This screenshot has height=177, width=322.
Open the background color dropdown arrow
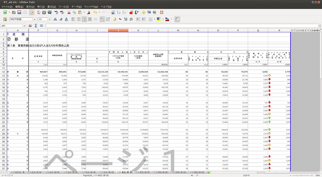[163, 19]
